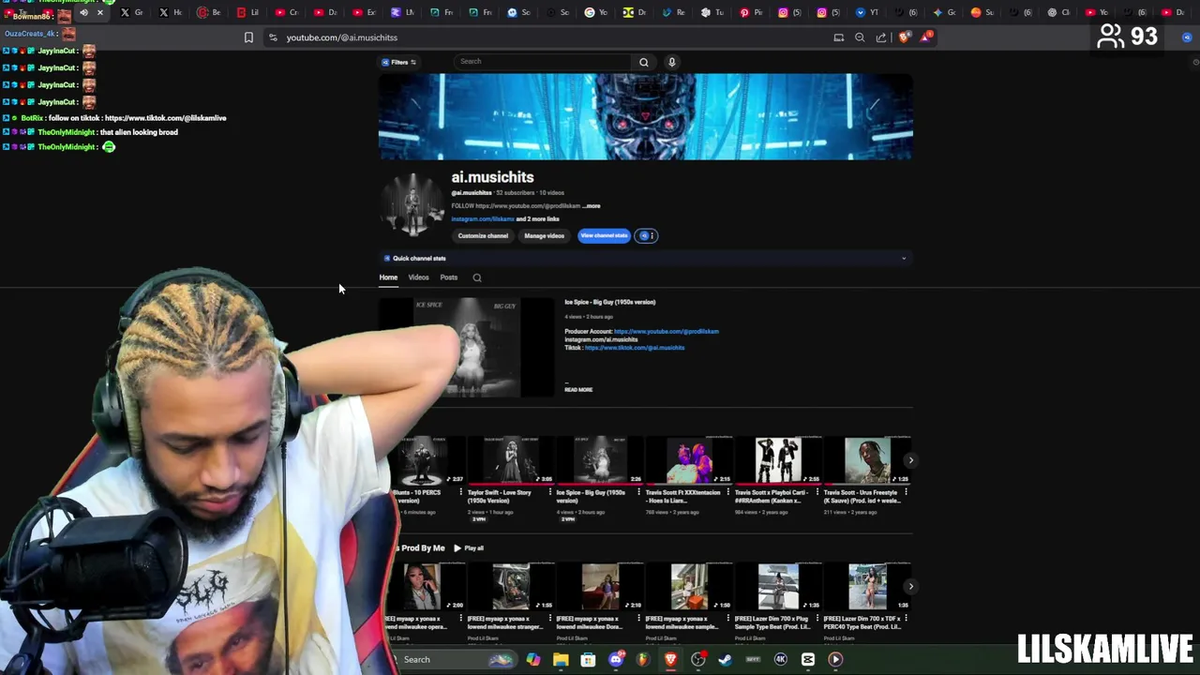Switch to the first X browser tab
This screenshot has width=1200, height=675.
(130, 12)
